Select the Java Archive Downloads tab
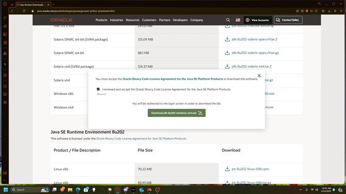This screenshot has height=194, width=346. click(31, 5)
